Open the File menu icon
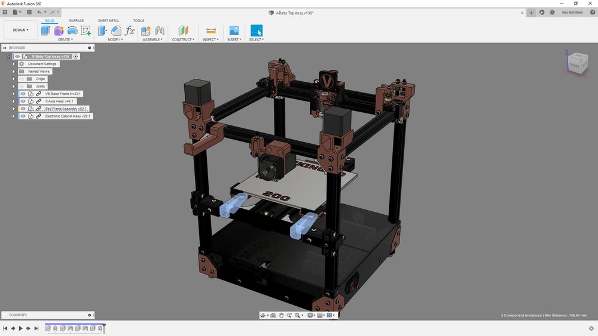 pos(16,12)
